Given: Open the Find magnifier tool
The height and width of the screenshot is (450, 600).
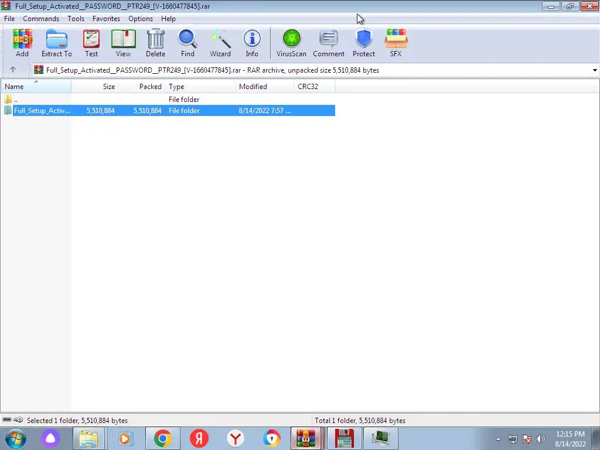Looking at the screenshot, I should (187, 43).
